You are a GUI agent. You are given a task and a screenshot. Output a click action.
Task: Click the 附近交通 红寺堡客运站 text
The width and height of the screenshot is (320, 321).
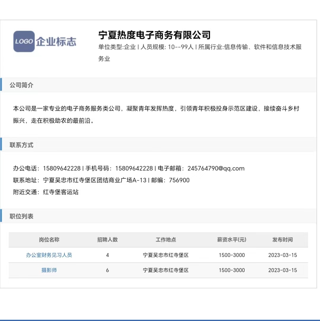point(61,192)
